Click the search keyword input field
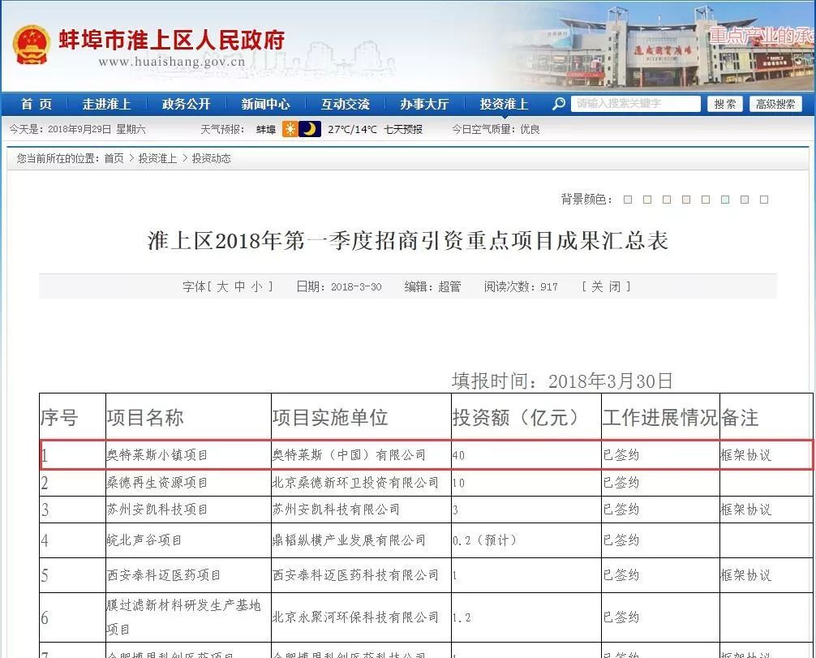 [x=636, y=104]
